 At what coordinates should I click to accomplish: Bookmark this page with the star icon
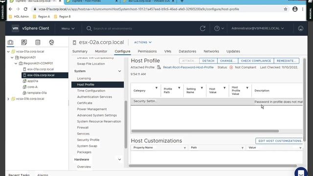click(x=286, y=9)
